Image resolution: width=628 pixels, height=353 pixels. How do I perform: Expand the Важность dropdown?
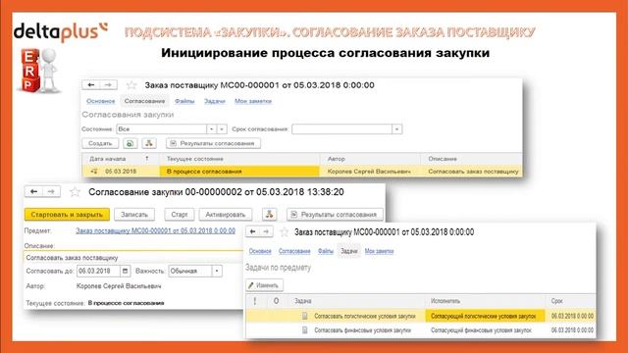pos(217,271)
